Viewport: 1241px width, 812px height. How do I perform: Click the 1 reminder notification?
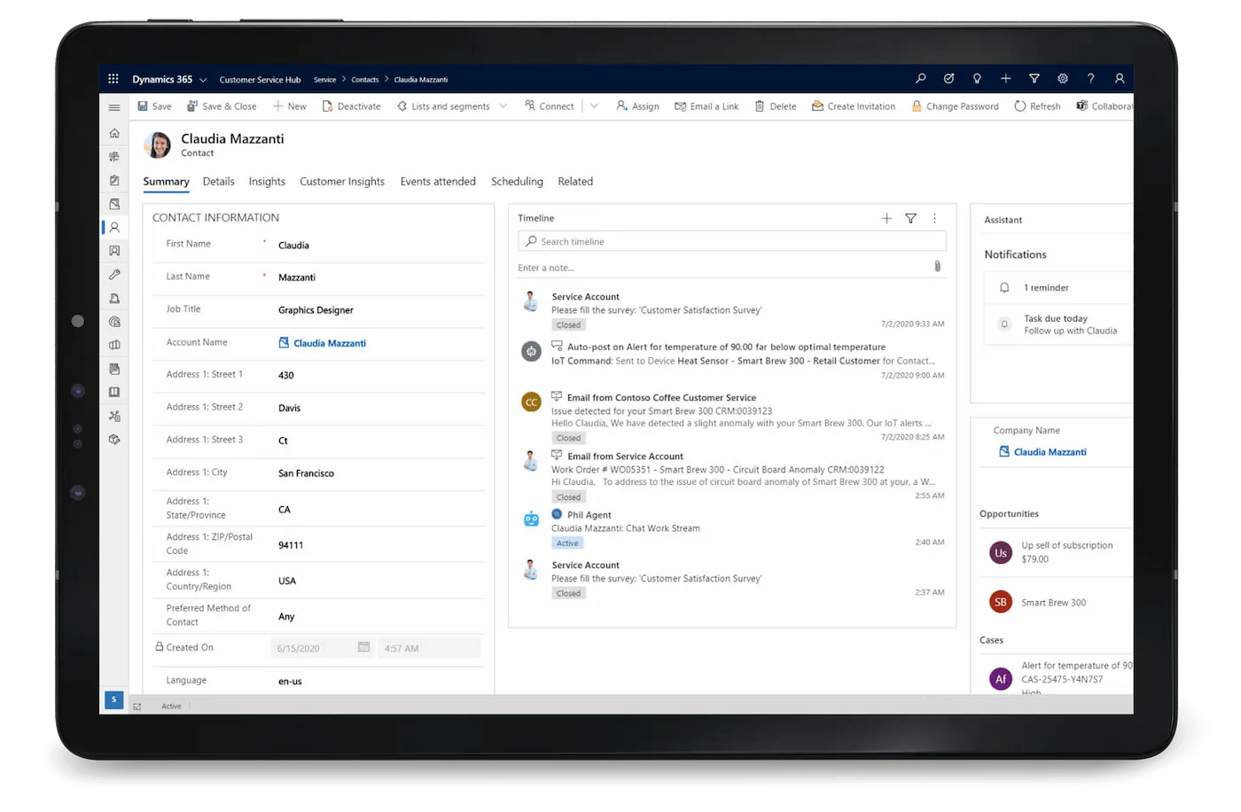click(x=1059, y=288)
